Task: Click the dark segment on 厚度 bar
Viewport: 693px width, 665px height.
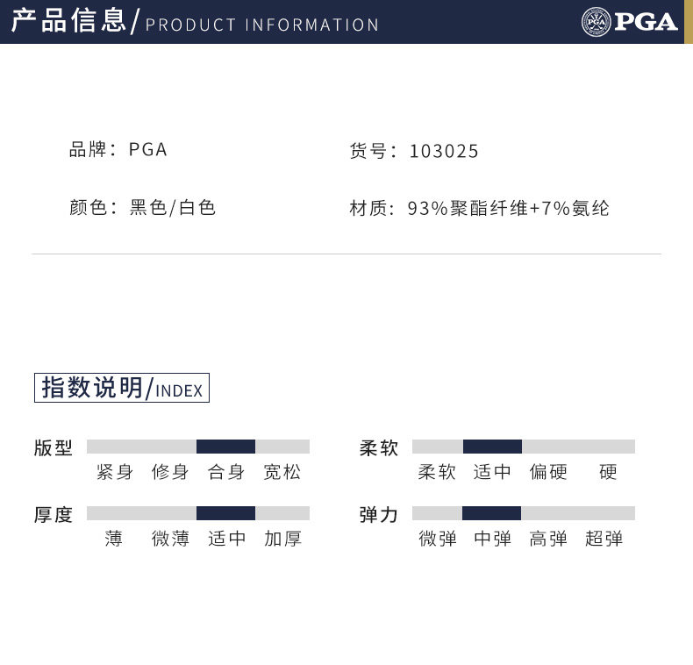Action: [x=225, y=513]
